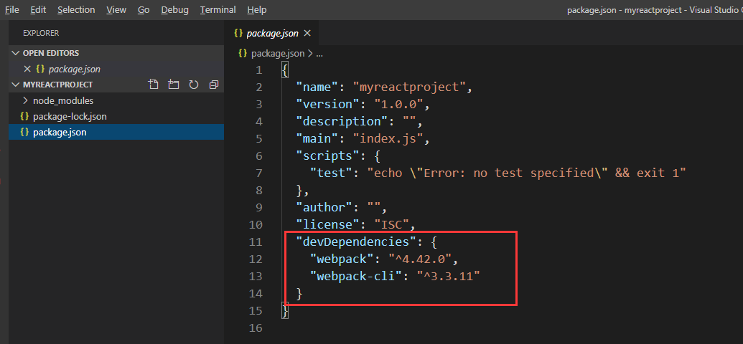This screenshot has width=743, height=344.
Task: Click the EXPLORER panel title
Action: (41, 33)
